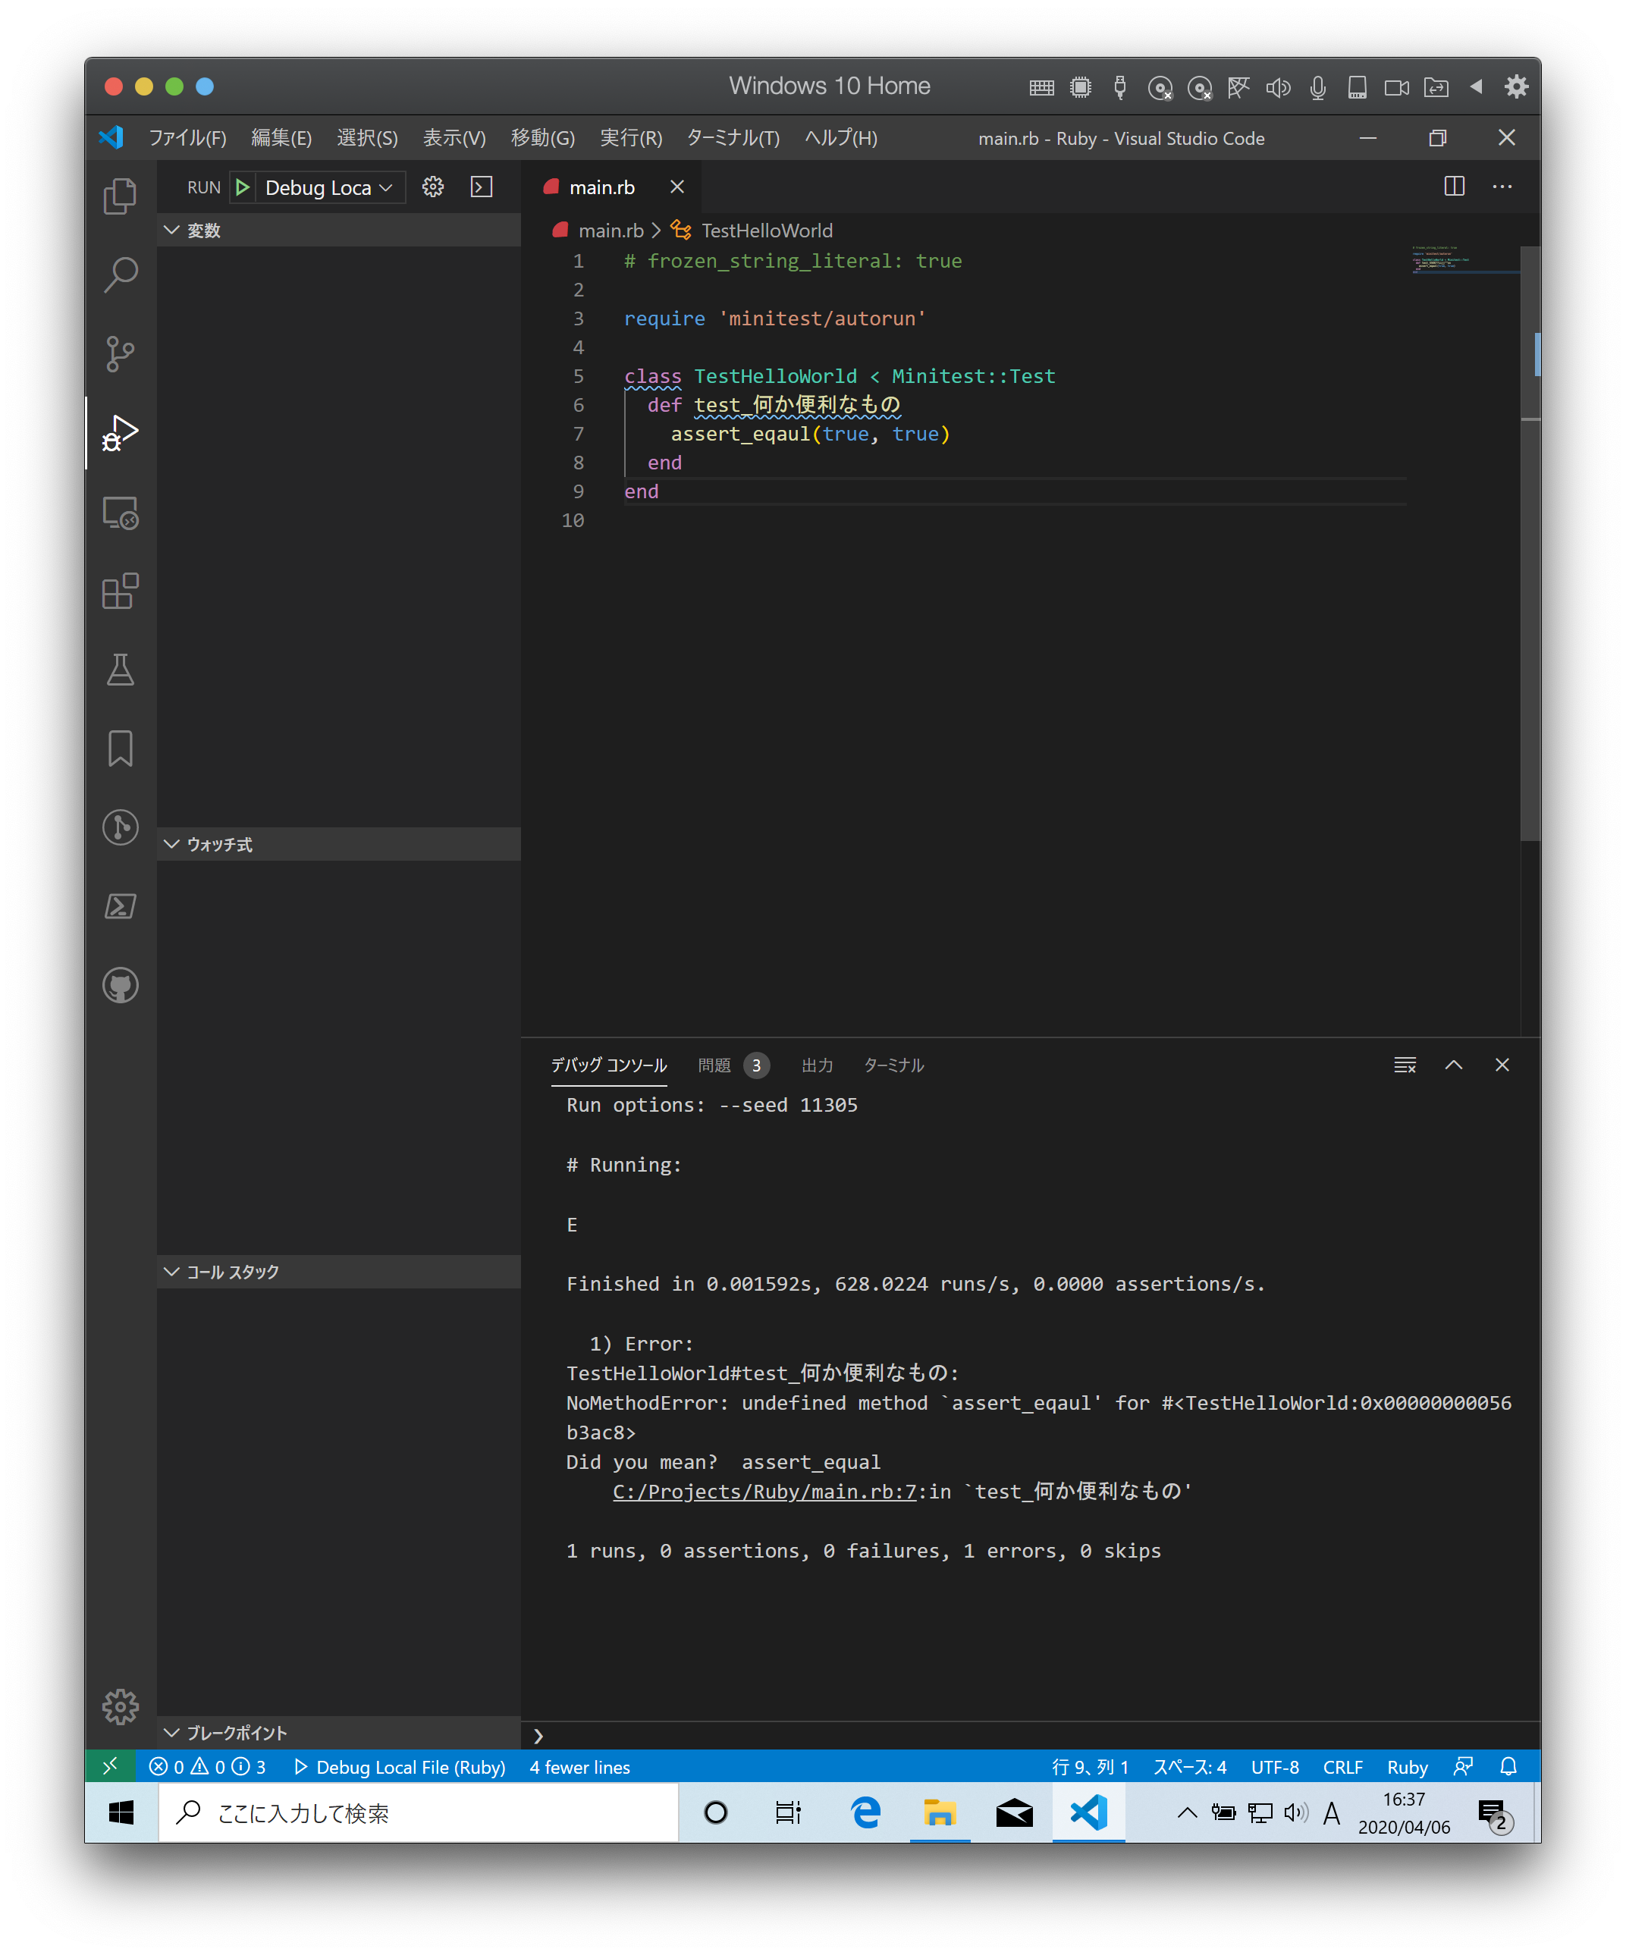Image resolution: width=1626 pixels, height=1955 pixels.
Task: Open the Extensions view icon
Action: coord(120,592)
